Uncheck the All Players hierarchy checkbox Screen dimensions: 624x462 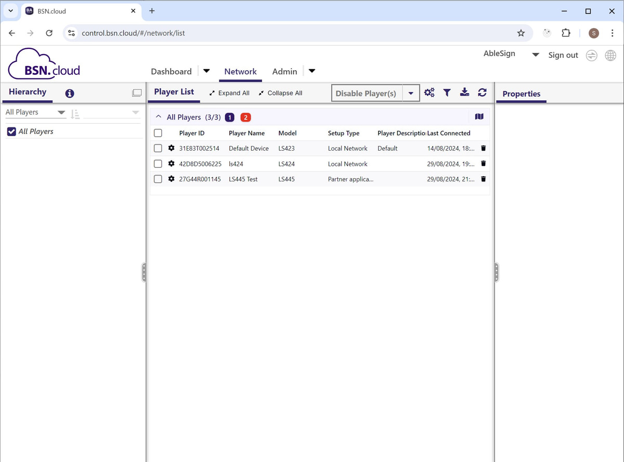click(x=11, y=131)
